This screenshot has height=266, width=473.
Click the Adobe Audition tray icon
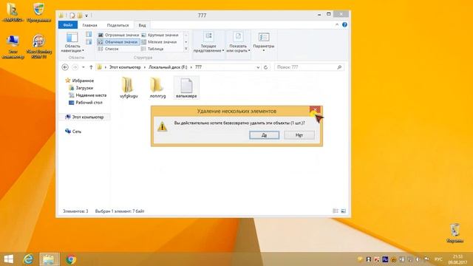tap(385, 259)
